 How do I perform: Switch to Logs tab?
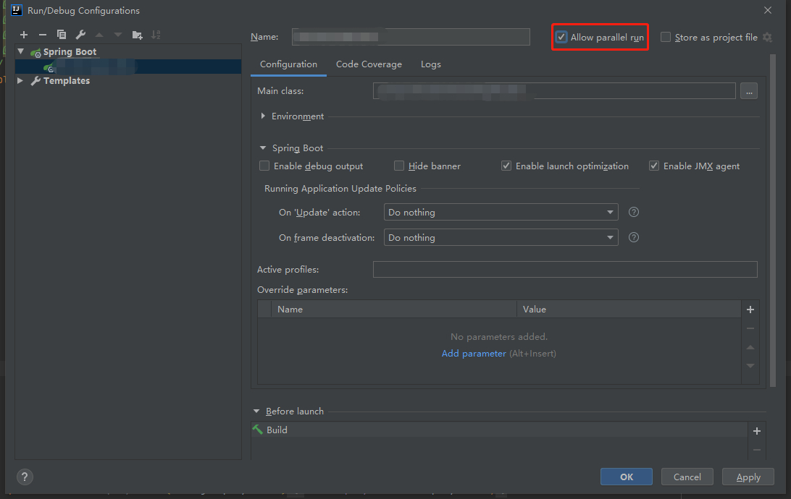click(431, 64)
